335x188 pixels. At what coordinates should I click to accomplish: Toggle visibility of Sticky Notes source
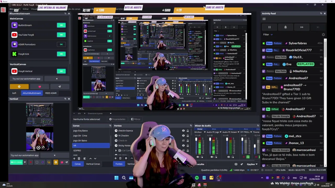tap(183, 145)
